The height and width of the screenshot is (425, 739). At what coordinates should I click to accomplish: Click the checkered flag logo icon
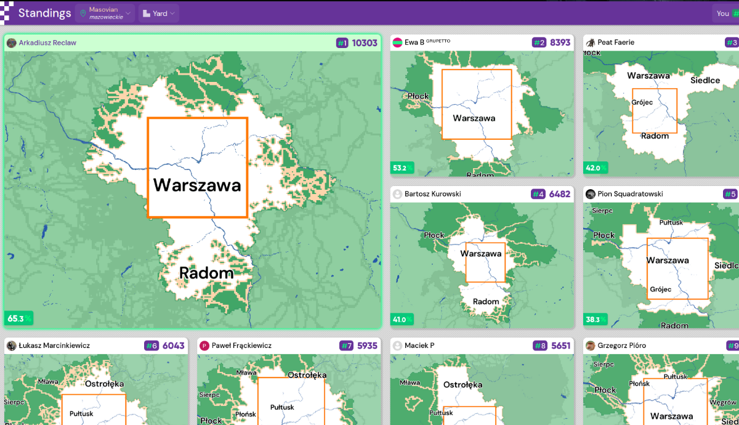click(x=6, y=12)
